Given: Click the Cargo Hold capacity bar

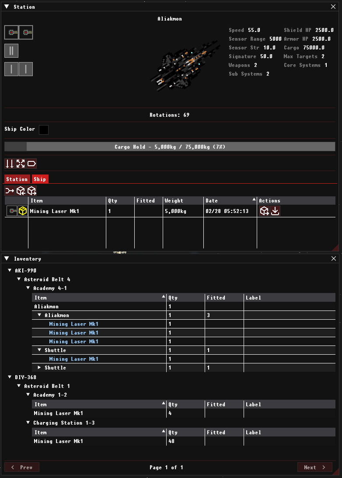Looking at the screenshot, I should click(x=170, y=147).
